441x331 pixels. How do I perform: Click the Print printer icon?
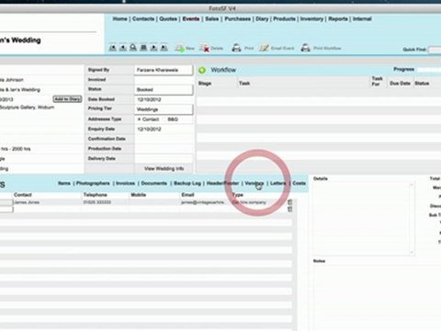(x=236, y=48)
